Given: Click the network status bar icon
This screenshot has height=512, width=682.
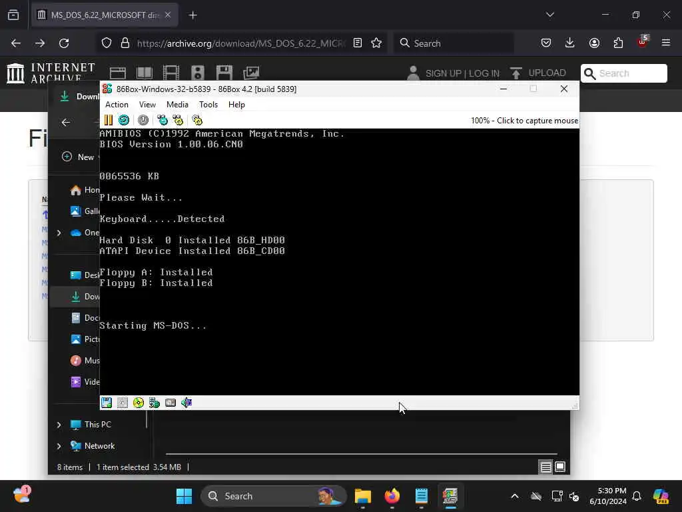Looking at the screenshot, I should coord(155,403).
